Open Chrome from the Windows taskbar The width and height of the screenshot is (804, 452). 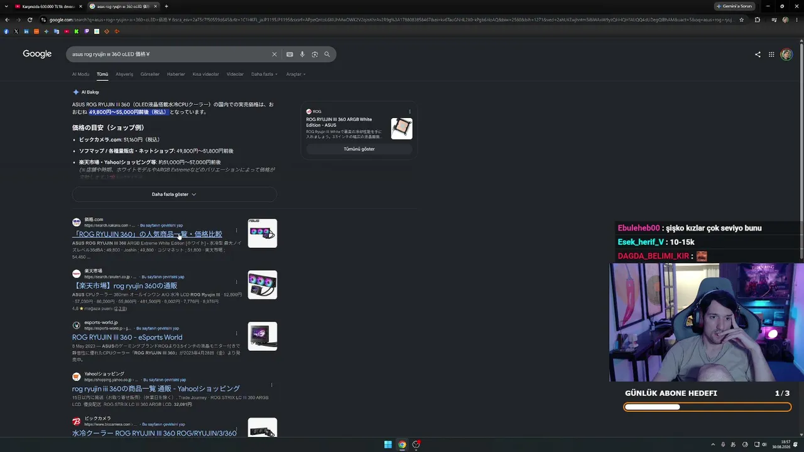pos(402,444)
